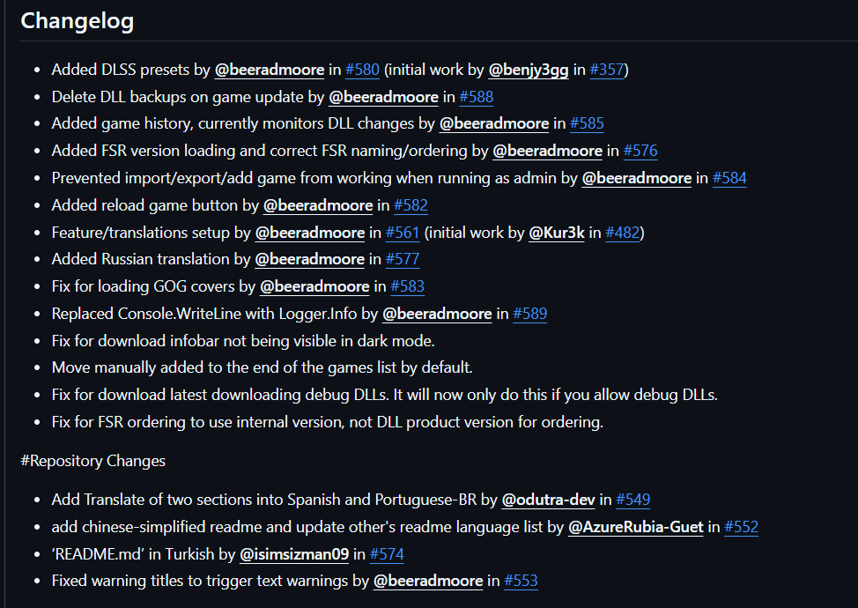Open pull request #482 link
The width and height of the screenshot is (858, 608).
(x=622, y=233)
